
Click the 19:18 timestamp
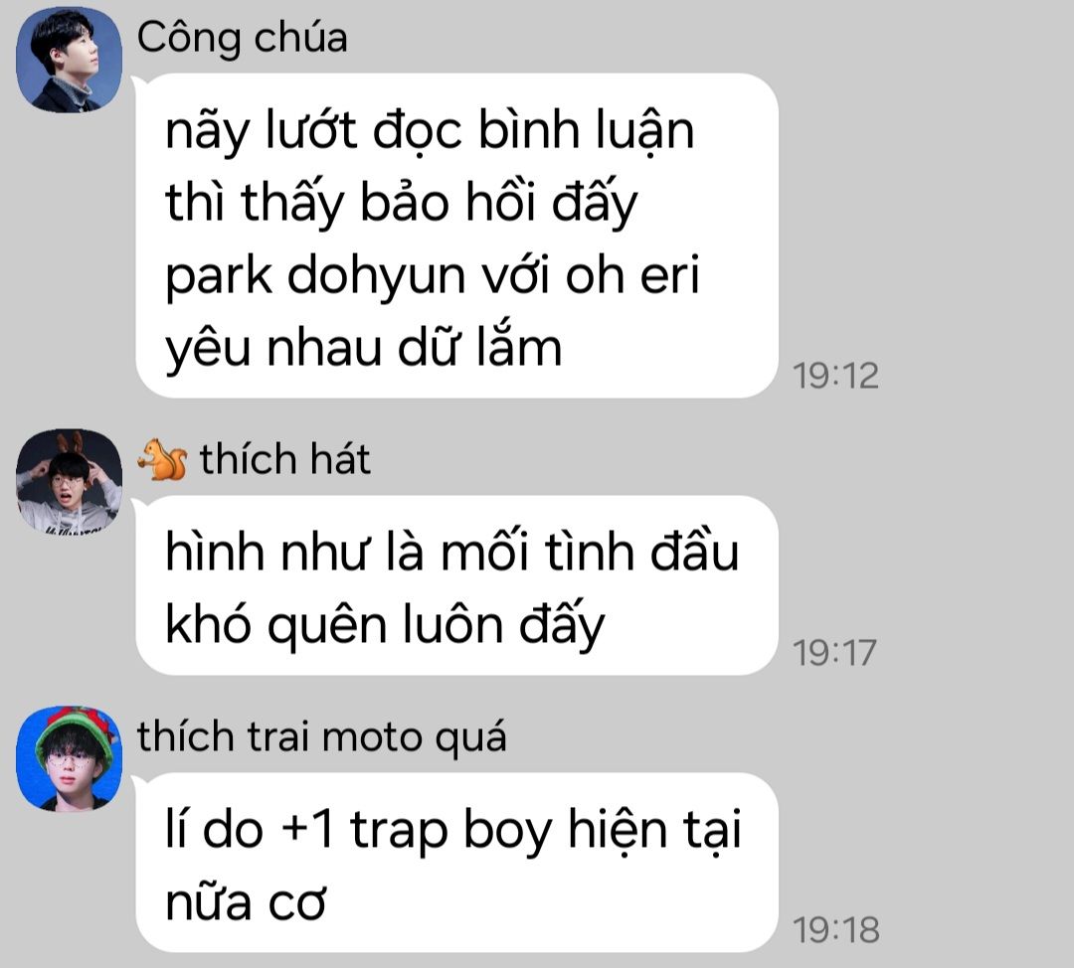coord(835,929)
